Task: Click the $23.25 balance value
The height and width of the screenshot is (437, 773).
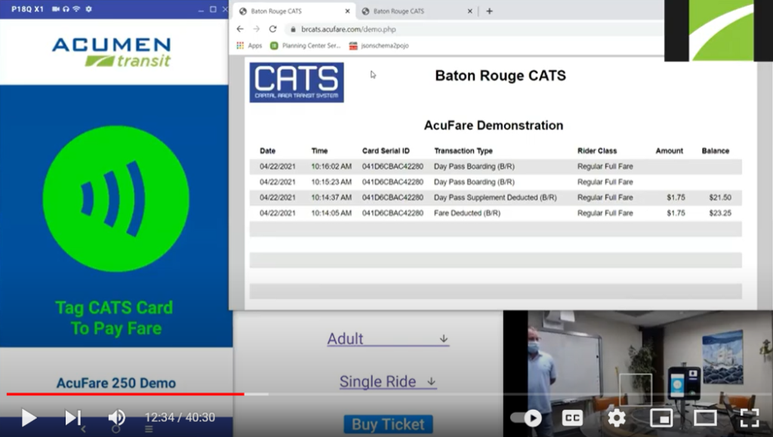Action: click(720, 213)
